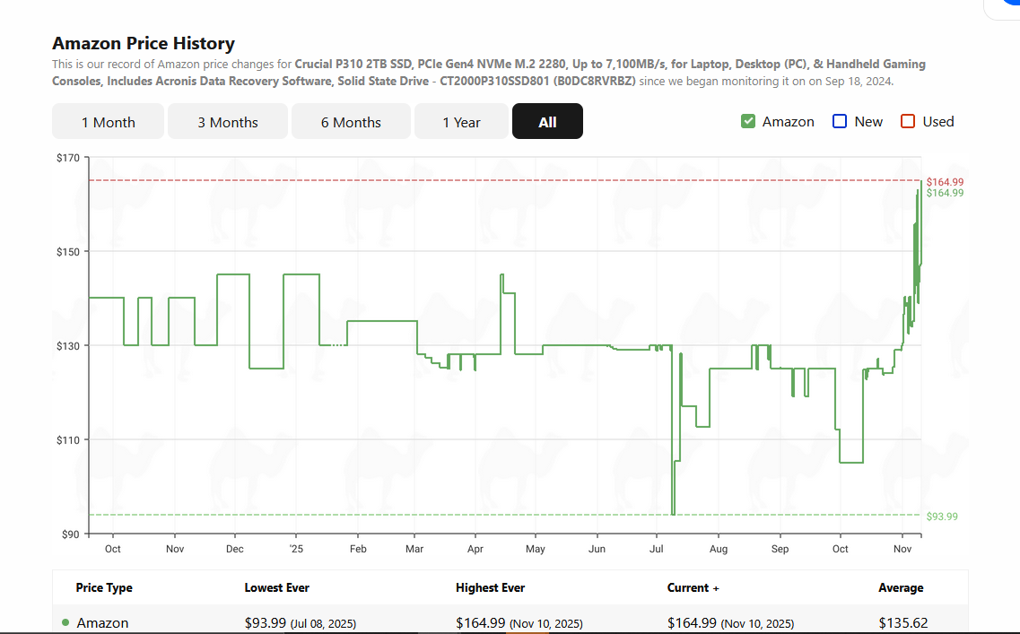Image resolution: width=1020 pixels, height=634 pixels.
Task: Click the green $93.99 lowest price label
Action: 942,517
